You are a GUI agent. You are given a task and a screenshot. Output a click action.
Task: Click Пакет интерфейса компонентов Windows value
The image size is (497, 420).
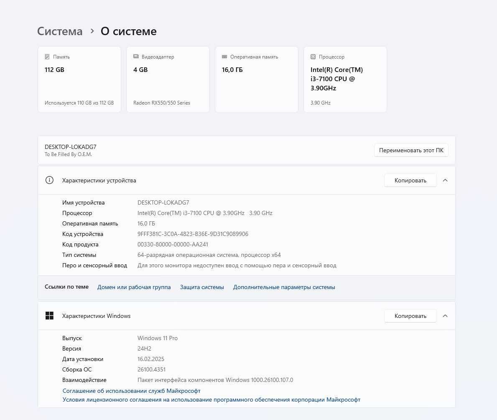click(215, 380)
